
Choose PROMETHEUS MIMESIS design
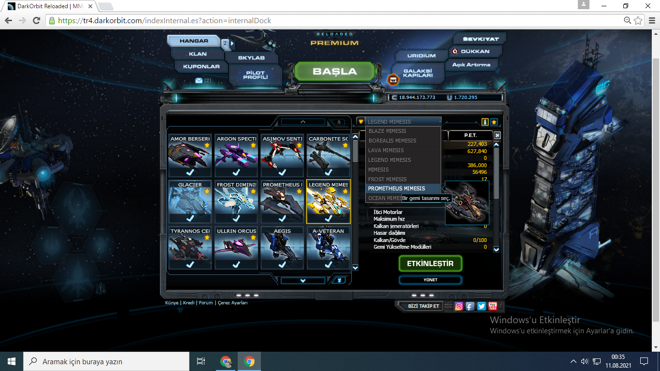click(403, 188)
